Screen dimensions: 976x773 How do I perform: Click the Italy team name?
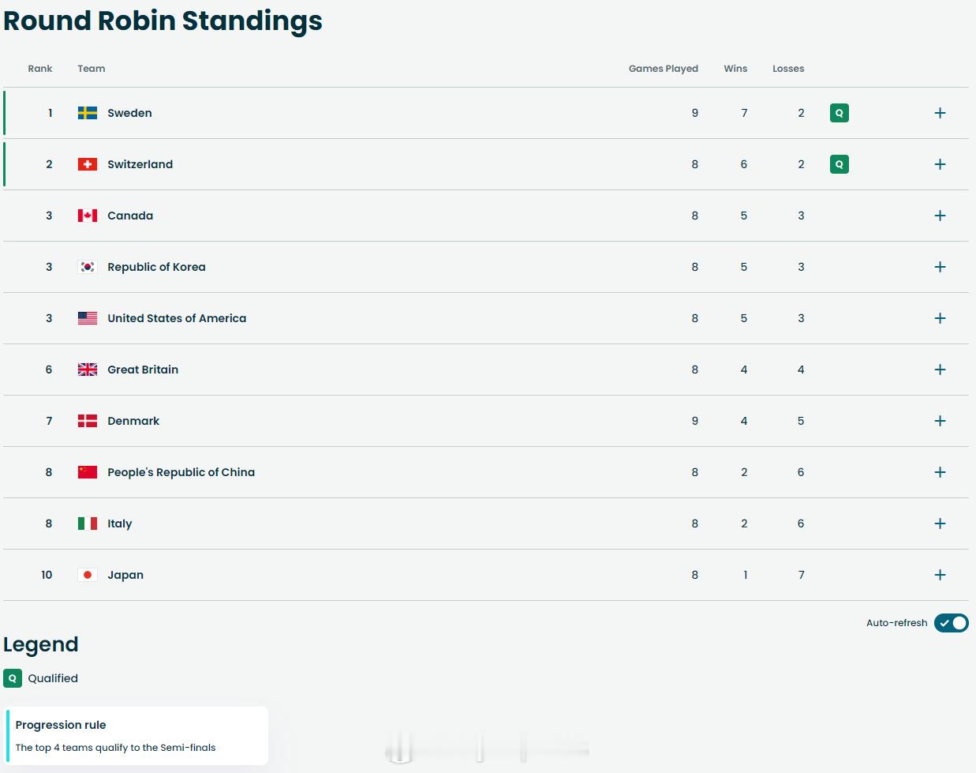tap(120, 523)
